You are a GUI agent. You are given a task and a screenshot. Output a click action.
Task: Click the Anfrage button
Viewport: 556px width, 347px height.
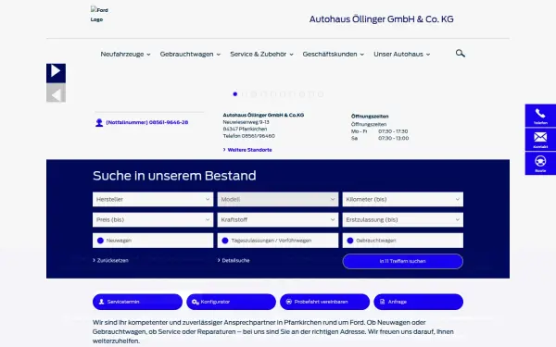pyautogui.click(x=419, y=302)
